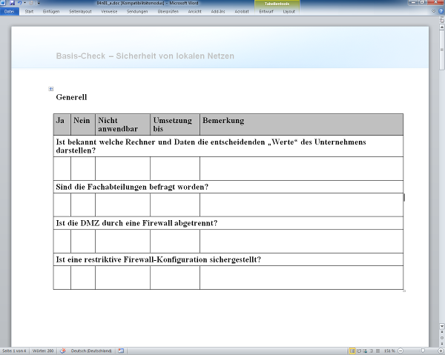Screen dimensions: 445x355
Task: Click the ribbon help question mark icon
Action: [x=441, y=12]
